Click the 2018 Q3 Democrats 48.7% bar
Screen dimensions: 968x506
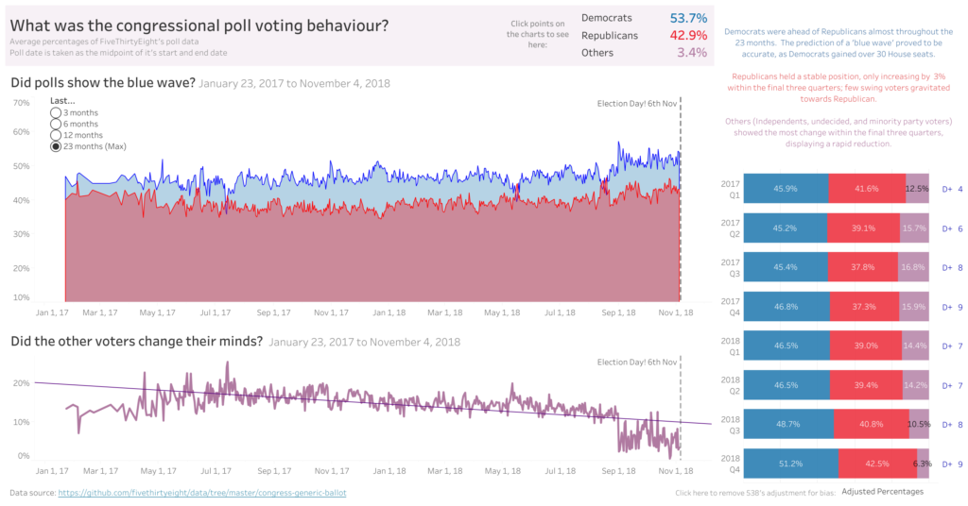pos(788,425)
